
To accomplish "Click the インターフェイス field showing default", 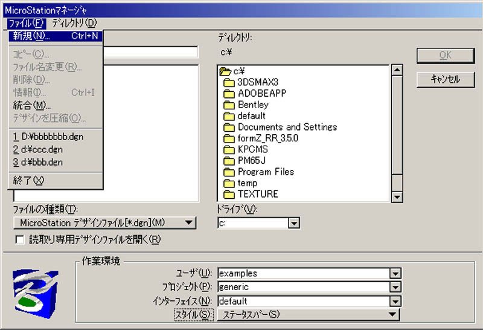I will [304, 301].
